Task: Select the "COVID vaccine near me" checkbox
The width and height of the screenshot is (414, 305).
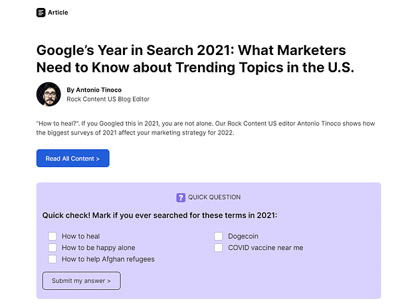Action: pyautogui.click(x=219, y=248)
